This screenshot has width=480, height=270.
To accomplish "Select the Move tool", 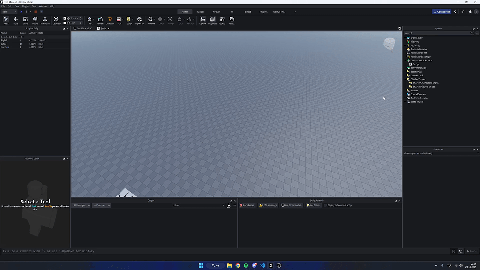I will [15, 20].
